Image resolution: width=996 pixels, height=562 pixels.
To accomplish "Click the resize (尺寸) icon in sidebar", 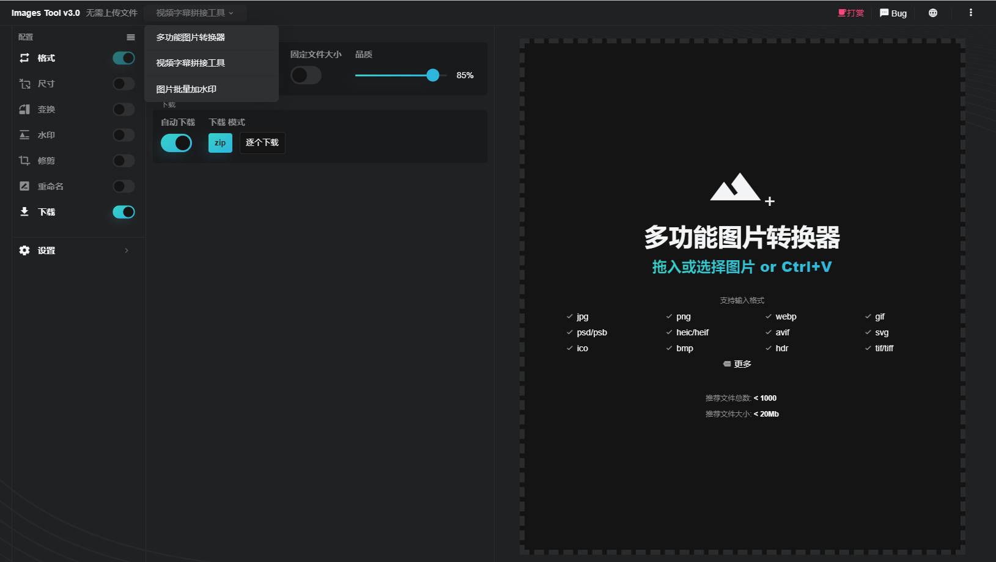I will tap(24, 84).
